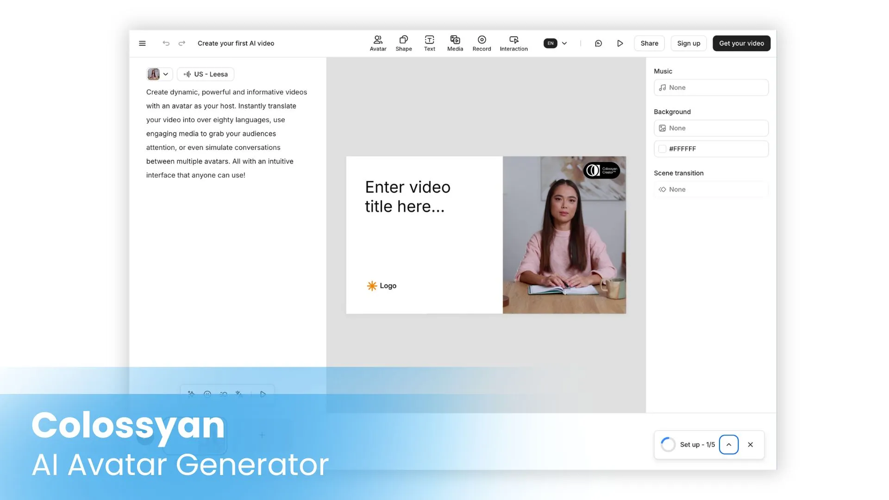Click the Sign up button
The image size is (889, 500).
[x=689, y=44]
